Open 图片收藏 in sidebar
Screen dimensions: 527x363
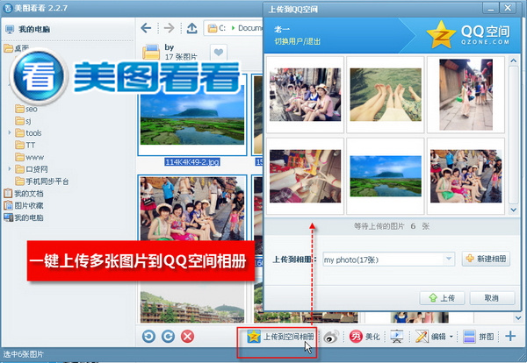pyautogui.click(x=24, y=205)
